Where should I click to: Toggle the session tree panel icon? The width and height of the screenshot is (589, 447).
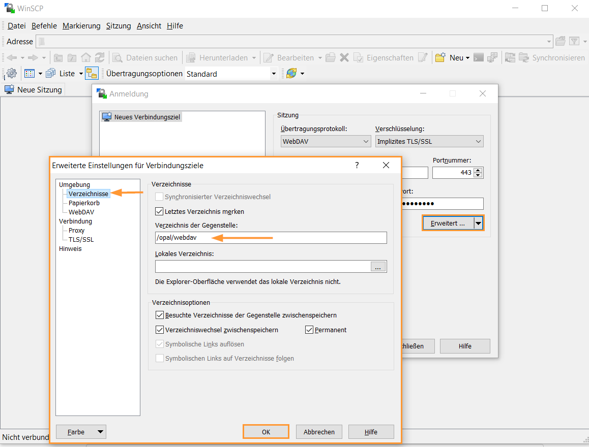92,73
